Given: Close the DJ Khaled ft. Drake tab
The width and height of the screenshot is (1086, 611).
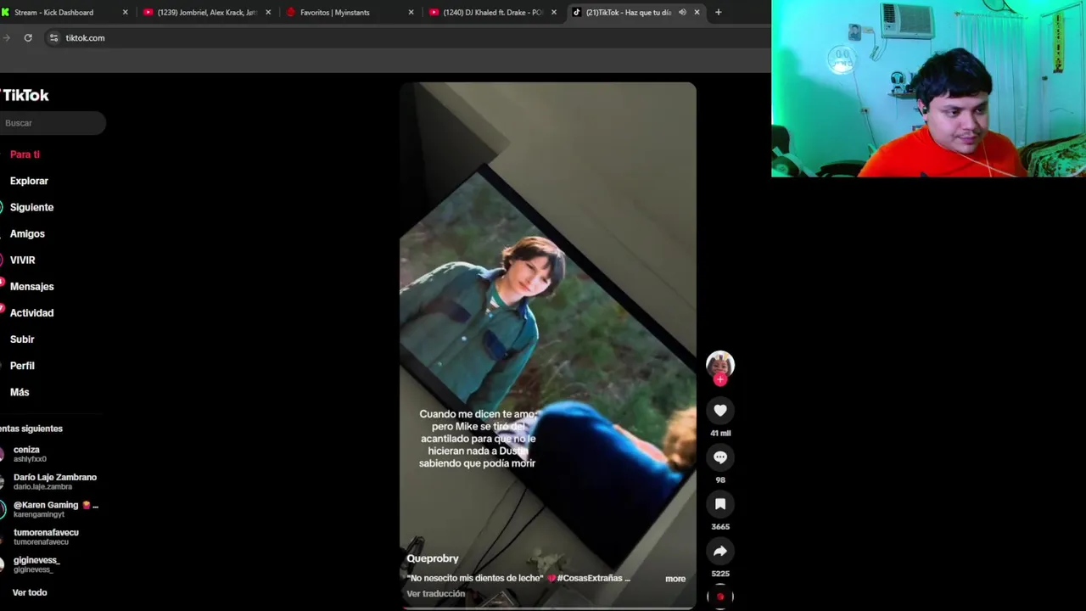Looking at the screenshot, I should point(554,12).
